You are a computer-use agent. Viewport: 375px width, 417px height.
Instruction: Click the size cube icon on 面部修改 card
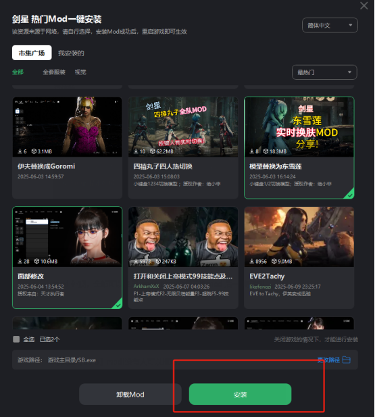[x=36, y=262]
